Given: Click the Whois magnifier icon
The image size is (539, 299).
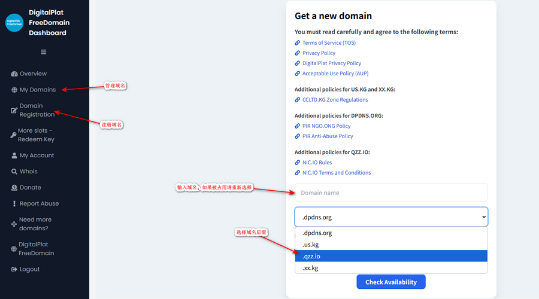Looking at the screenshot, I should tap(14, 172).
